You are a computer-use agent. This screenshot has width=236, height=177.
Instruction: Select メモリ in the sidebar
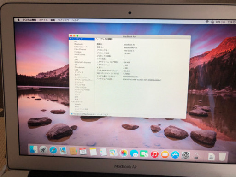pos(77,94)
